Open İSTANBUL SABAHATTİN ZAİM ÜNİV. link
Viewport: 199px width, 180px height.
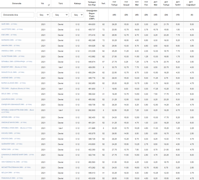[14, 109]
